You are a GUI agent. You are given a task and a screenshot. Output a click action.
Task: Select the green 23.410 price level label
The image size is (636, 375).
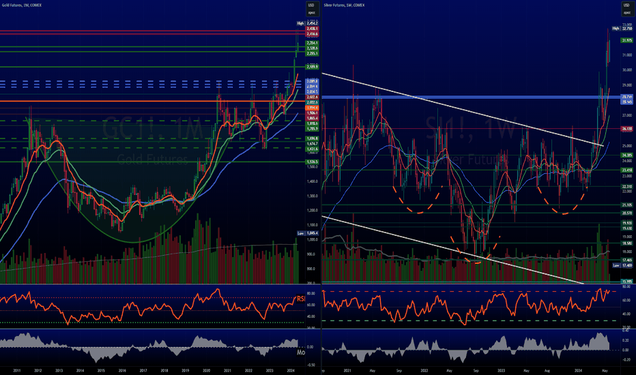click(627, 170)
